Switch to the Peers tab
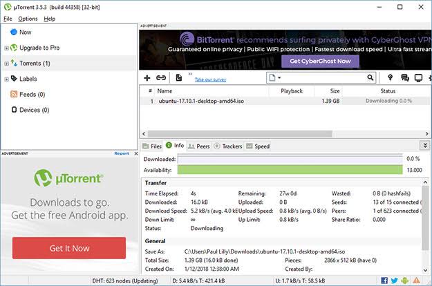 point(198,146)
